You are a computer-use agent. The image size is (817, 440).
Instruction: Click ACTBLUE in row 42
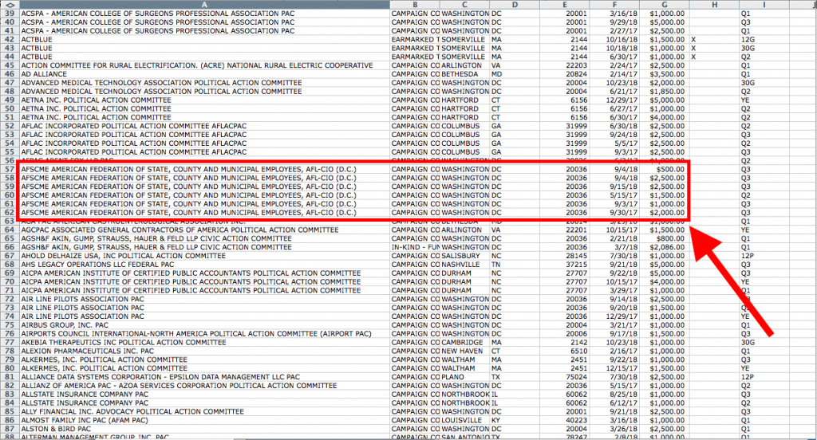[x=205, y=40]
